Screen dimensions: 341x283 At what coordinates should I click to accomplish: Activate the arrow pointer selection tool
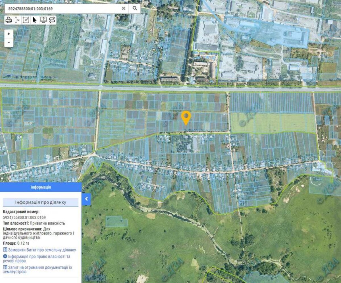pos(35,20)
